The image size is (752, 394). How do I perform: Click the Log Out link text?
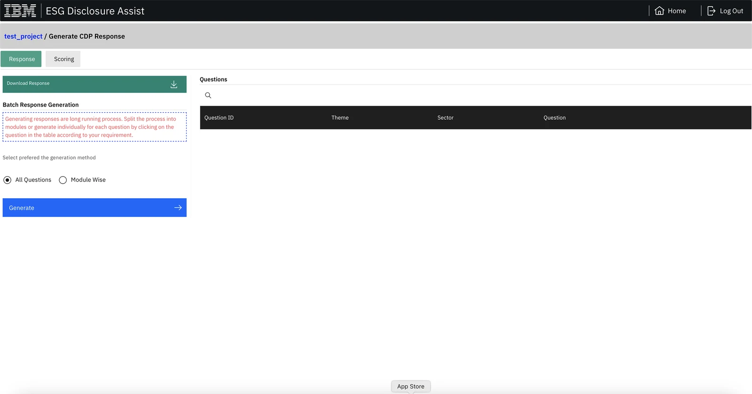[x=731, y=11]
